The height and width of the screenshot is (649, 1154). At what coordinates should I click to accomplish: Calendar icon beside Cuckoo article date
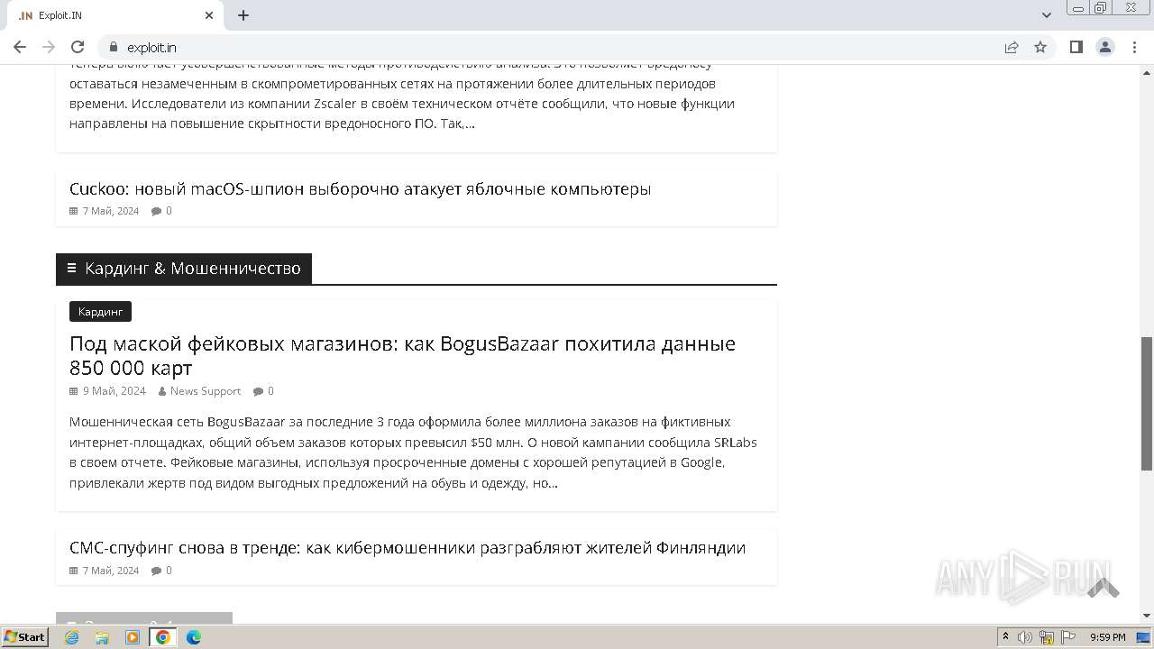[x=74, y=211]
